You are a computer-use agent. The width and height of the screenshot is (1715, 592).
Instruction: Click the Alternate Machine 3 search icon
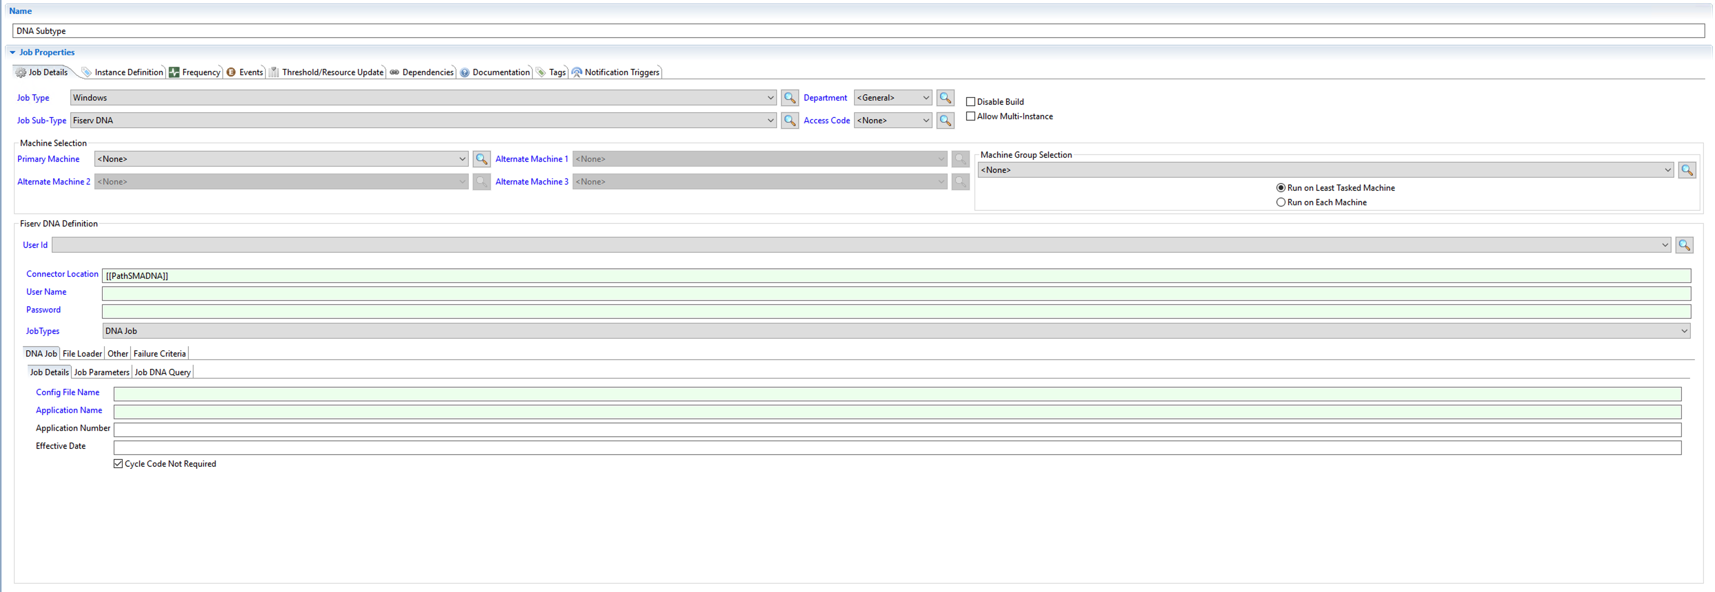point(960,182)
